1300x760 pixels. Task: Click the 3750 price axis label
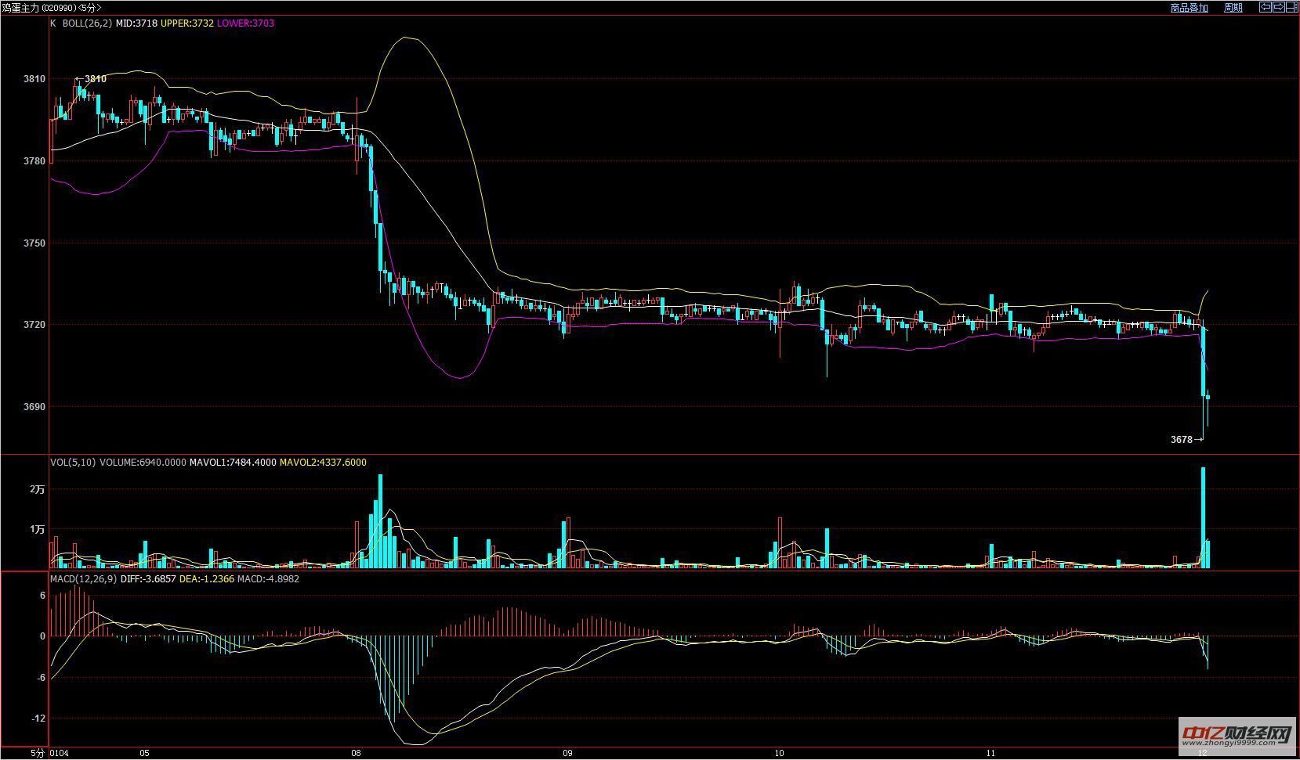click(x=34, y=243)
